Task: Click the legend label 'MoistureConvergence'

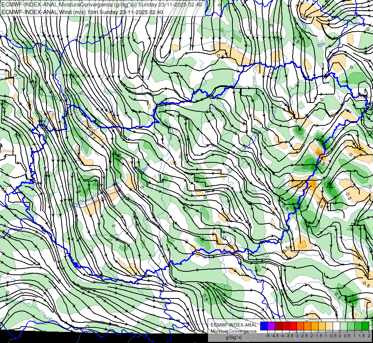Action: 234,331
